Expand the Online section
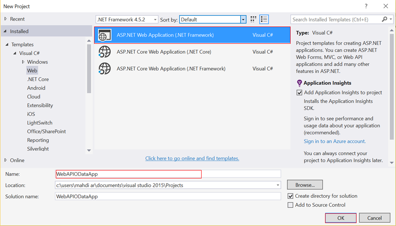This screenshot has height=226, width=396. pos(5,160)
